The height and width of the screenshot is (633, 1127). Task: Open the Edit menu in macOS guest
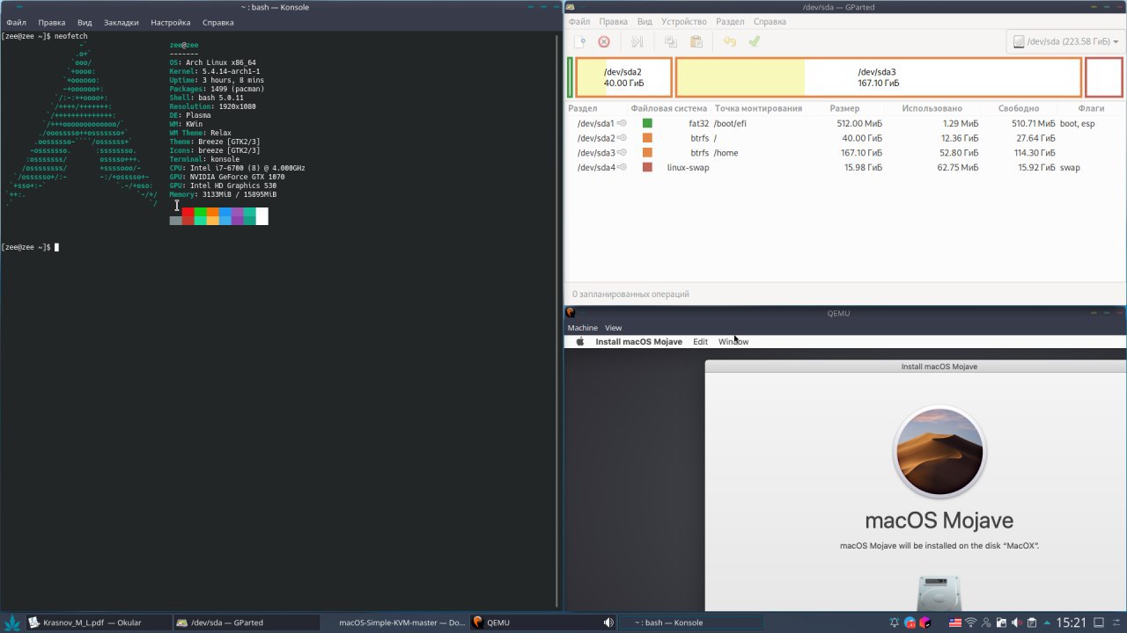700,341
